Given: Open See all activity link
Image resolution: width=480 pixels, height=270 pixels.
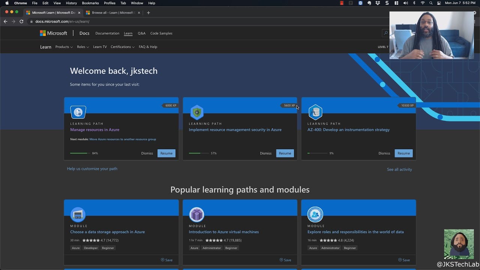Looking at the screenshot, I should 399,169.
